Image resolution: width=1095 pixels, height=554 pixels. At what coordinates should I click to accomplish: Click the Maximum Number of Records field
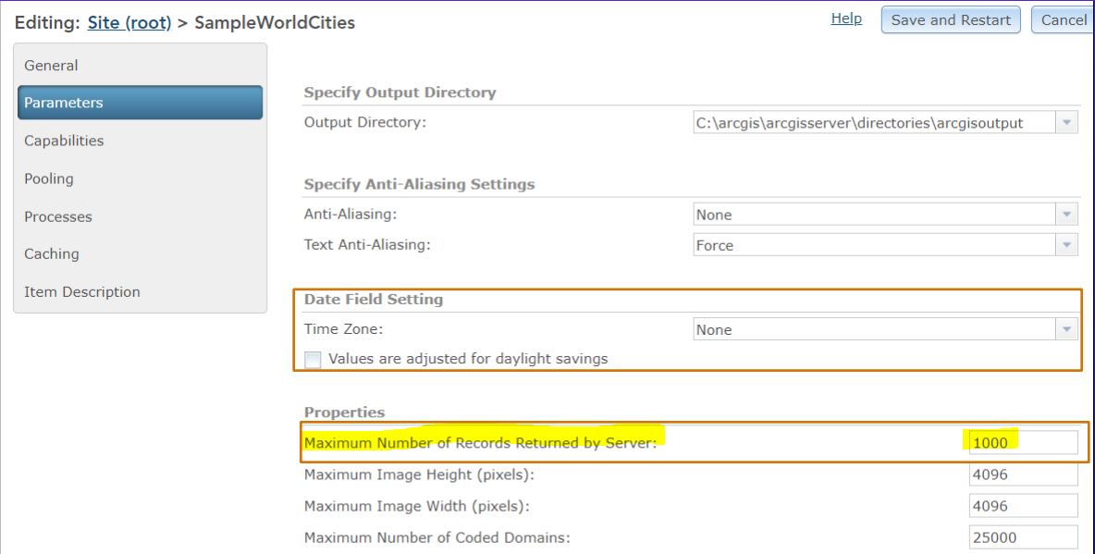click(1022, 443)
